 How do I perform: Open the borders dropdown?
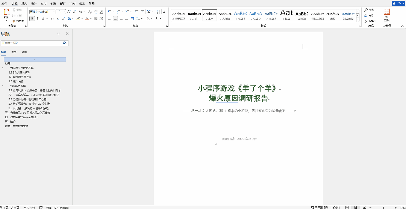coord(158,19)
